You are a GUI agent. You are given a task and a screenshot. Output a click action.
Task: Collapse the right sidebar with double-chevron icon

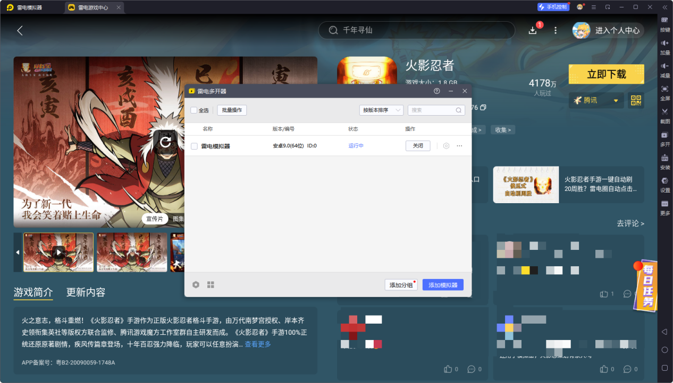click(x=665, y=7)
